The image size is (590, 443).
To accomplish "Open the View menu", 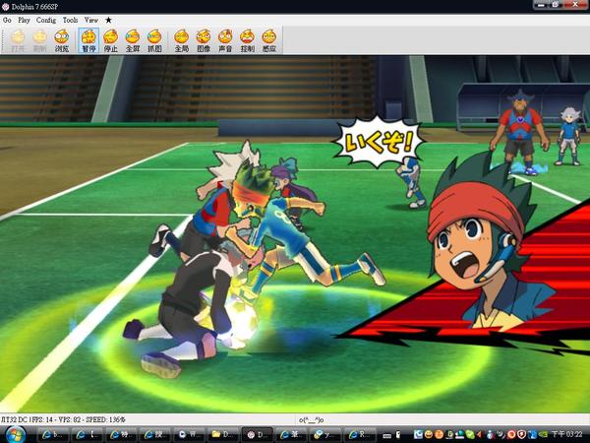I will click(x=91, y=20).
